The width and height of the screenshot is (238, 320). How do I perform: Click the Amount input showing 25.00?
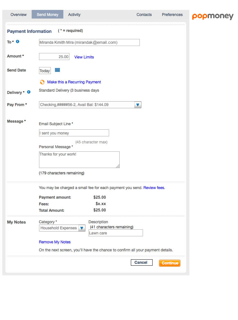[x=54, y=56]
